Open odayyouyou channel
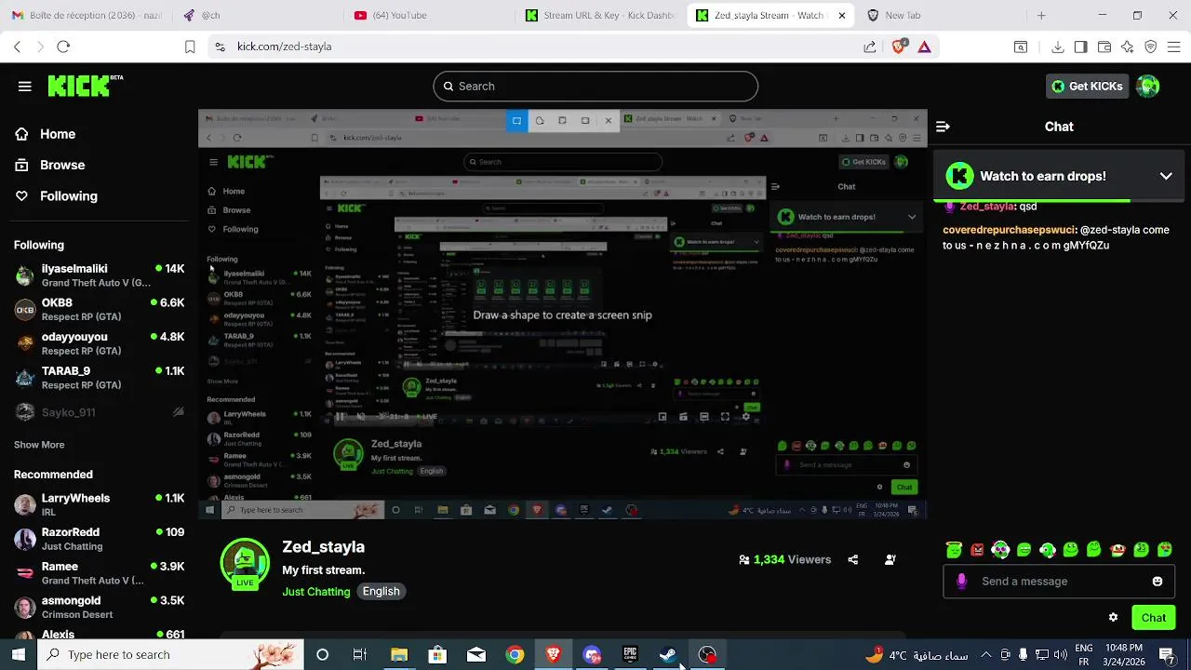 [x=100, y=343]
